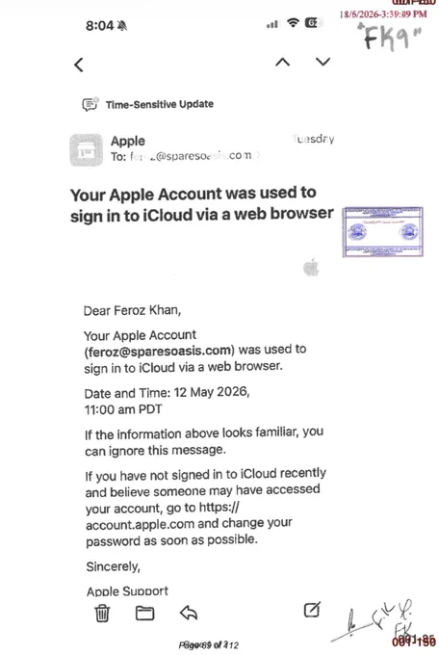Tap the back chevron arrow
Viewport: 439px width, 655px height.
point(79,65)
